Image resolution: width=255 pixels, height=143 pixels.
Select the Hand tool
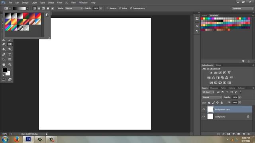tap(4, 64)
